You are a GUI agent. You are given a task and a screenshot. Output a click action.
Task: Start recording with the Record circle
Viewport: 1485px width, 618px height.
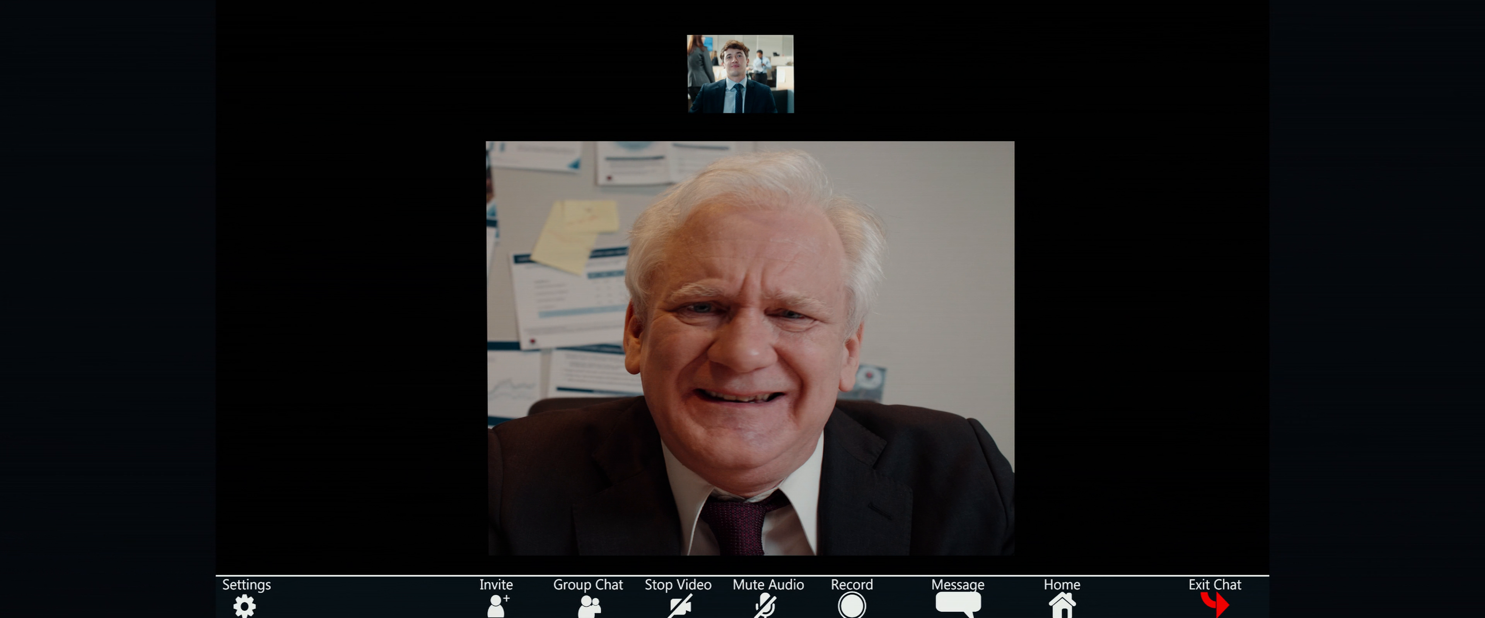point(852,606)
